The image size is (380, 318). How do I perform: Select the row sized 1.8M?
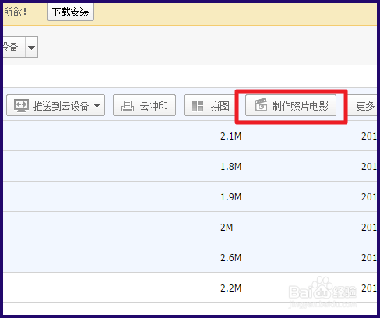[190, 166]
